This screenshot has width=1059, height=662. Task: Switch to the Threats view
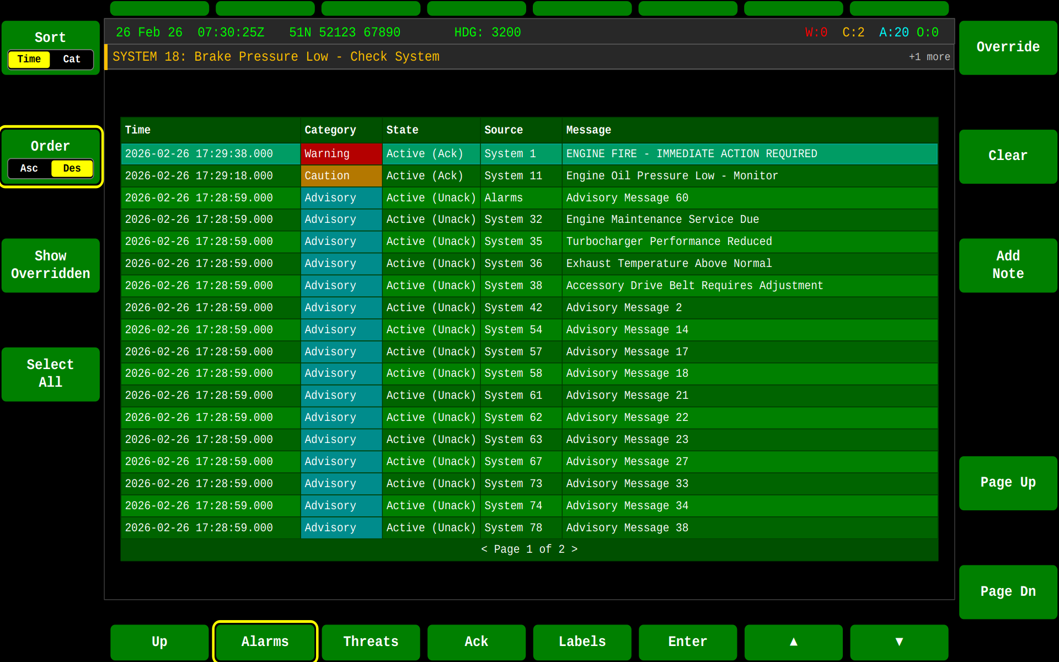tap(371, 642)
